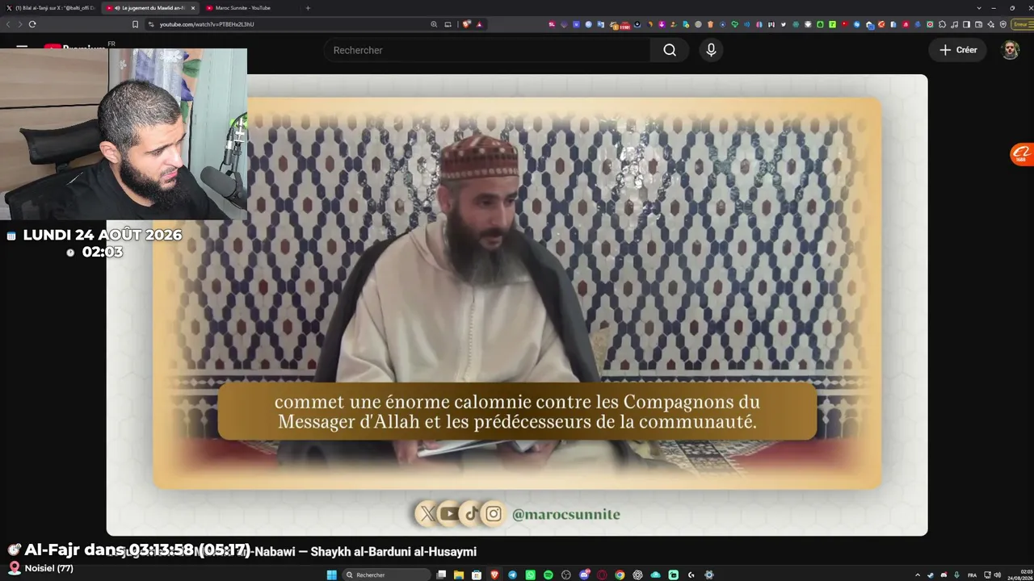Open Brave Rewards triangle icon
1034x581 pixels.
479,24
